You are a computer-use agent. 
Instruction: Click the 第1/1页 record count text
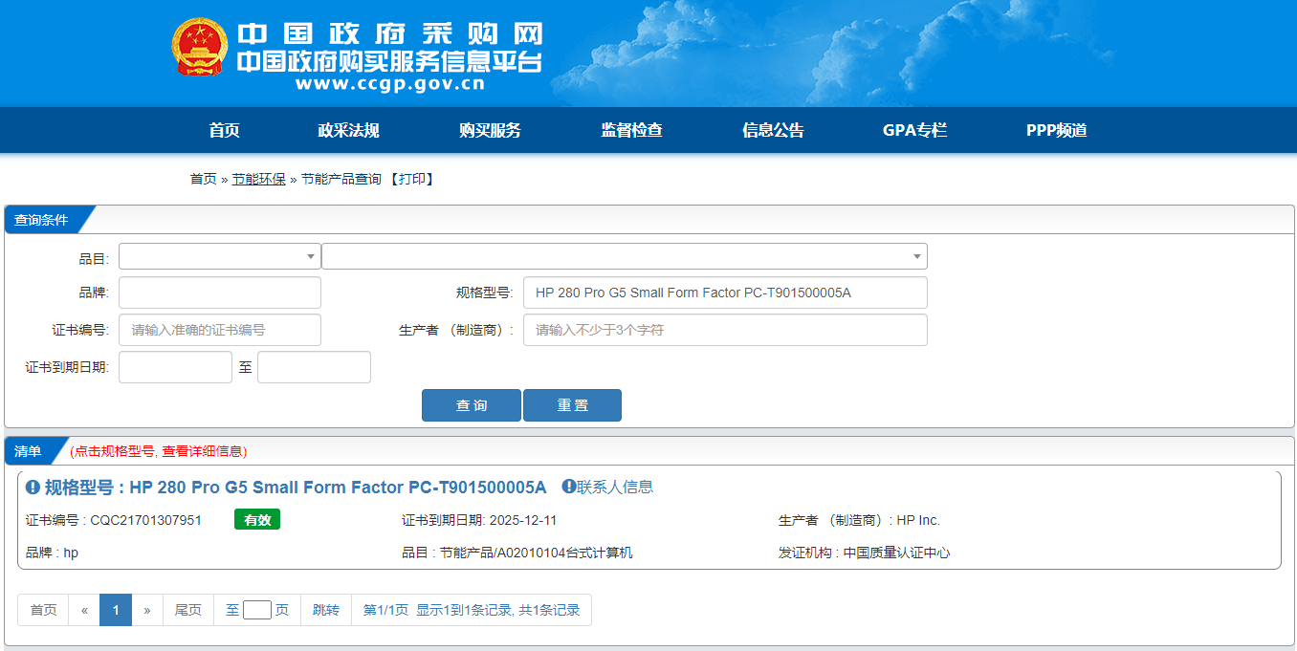tap(472, 610)
